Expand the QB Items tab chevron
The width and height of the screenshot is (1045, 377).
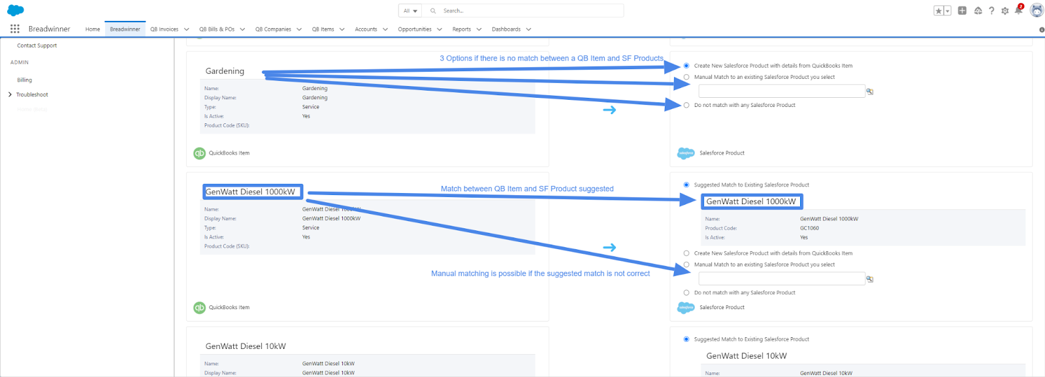tap(342, 29)
